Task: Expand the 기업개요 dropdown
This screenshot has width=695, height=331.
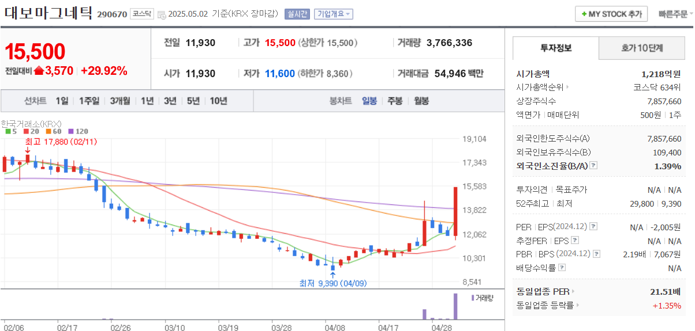Action: [x=334, y=14]
